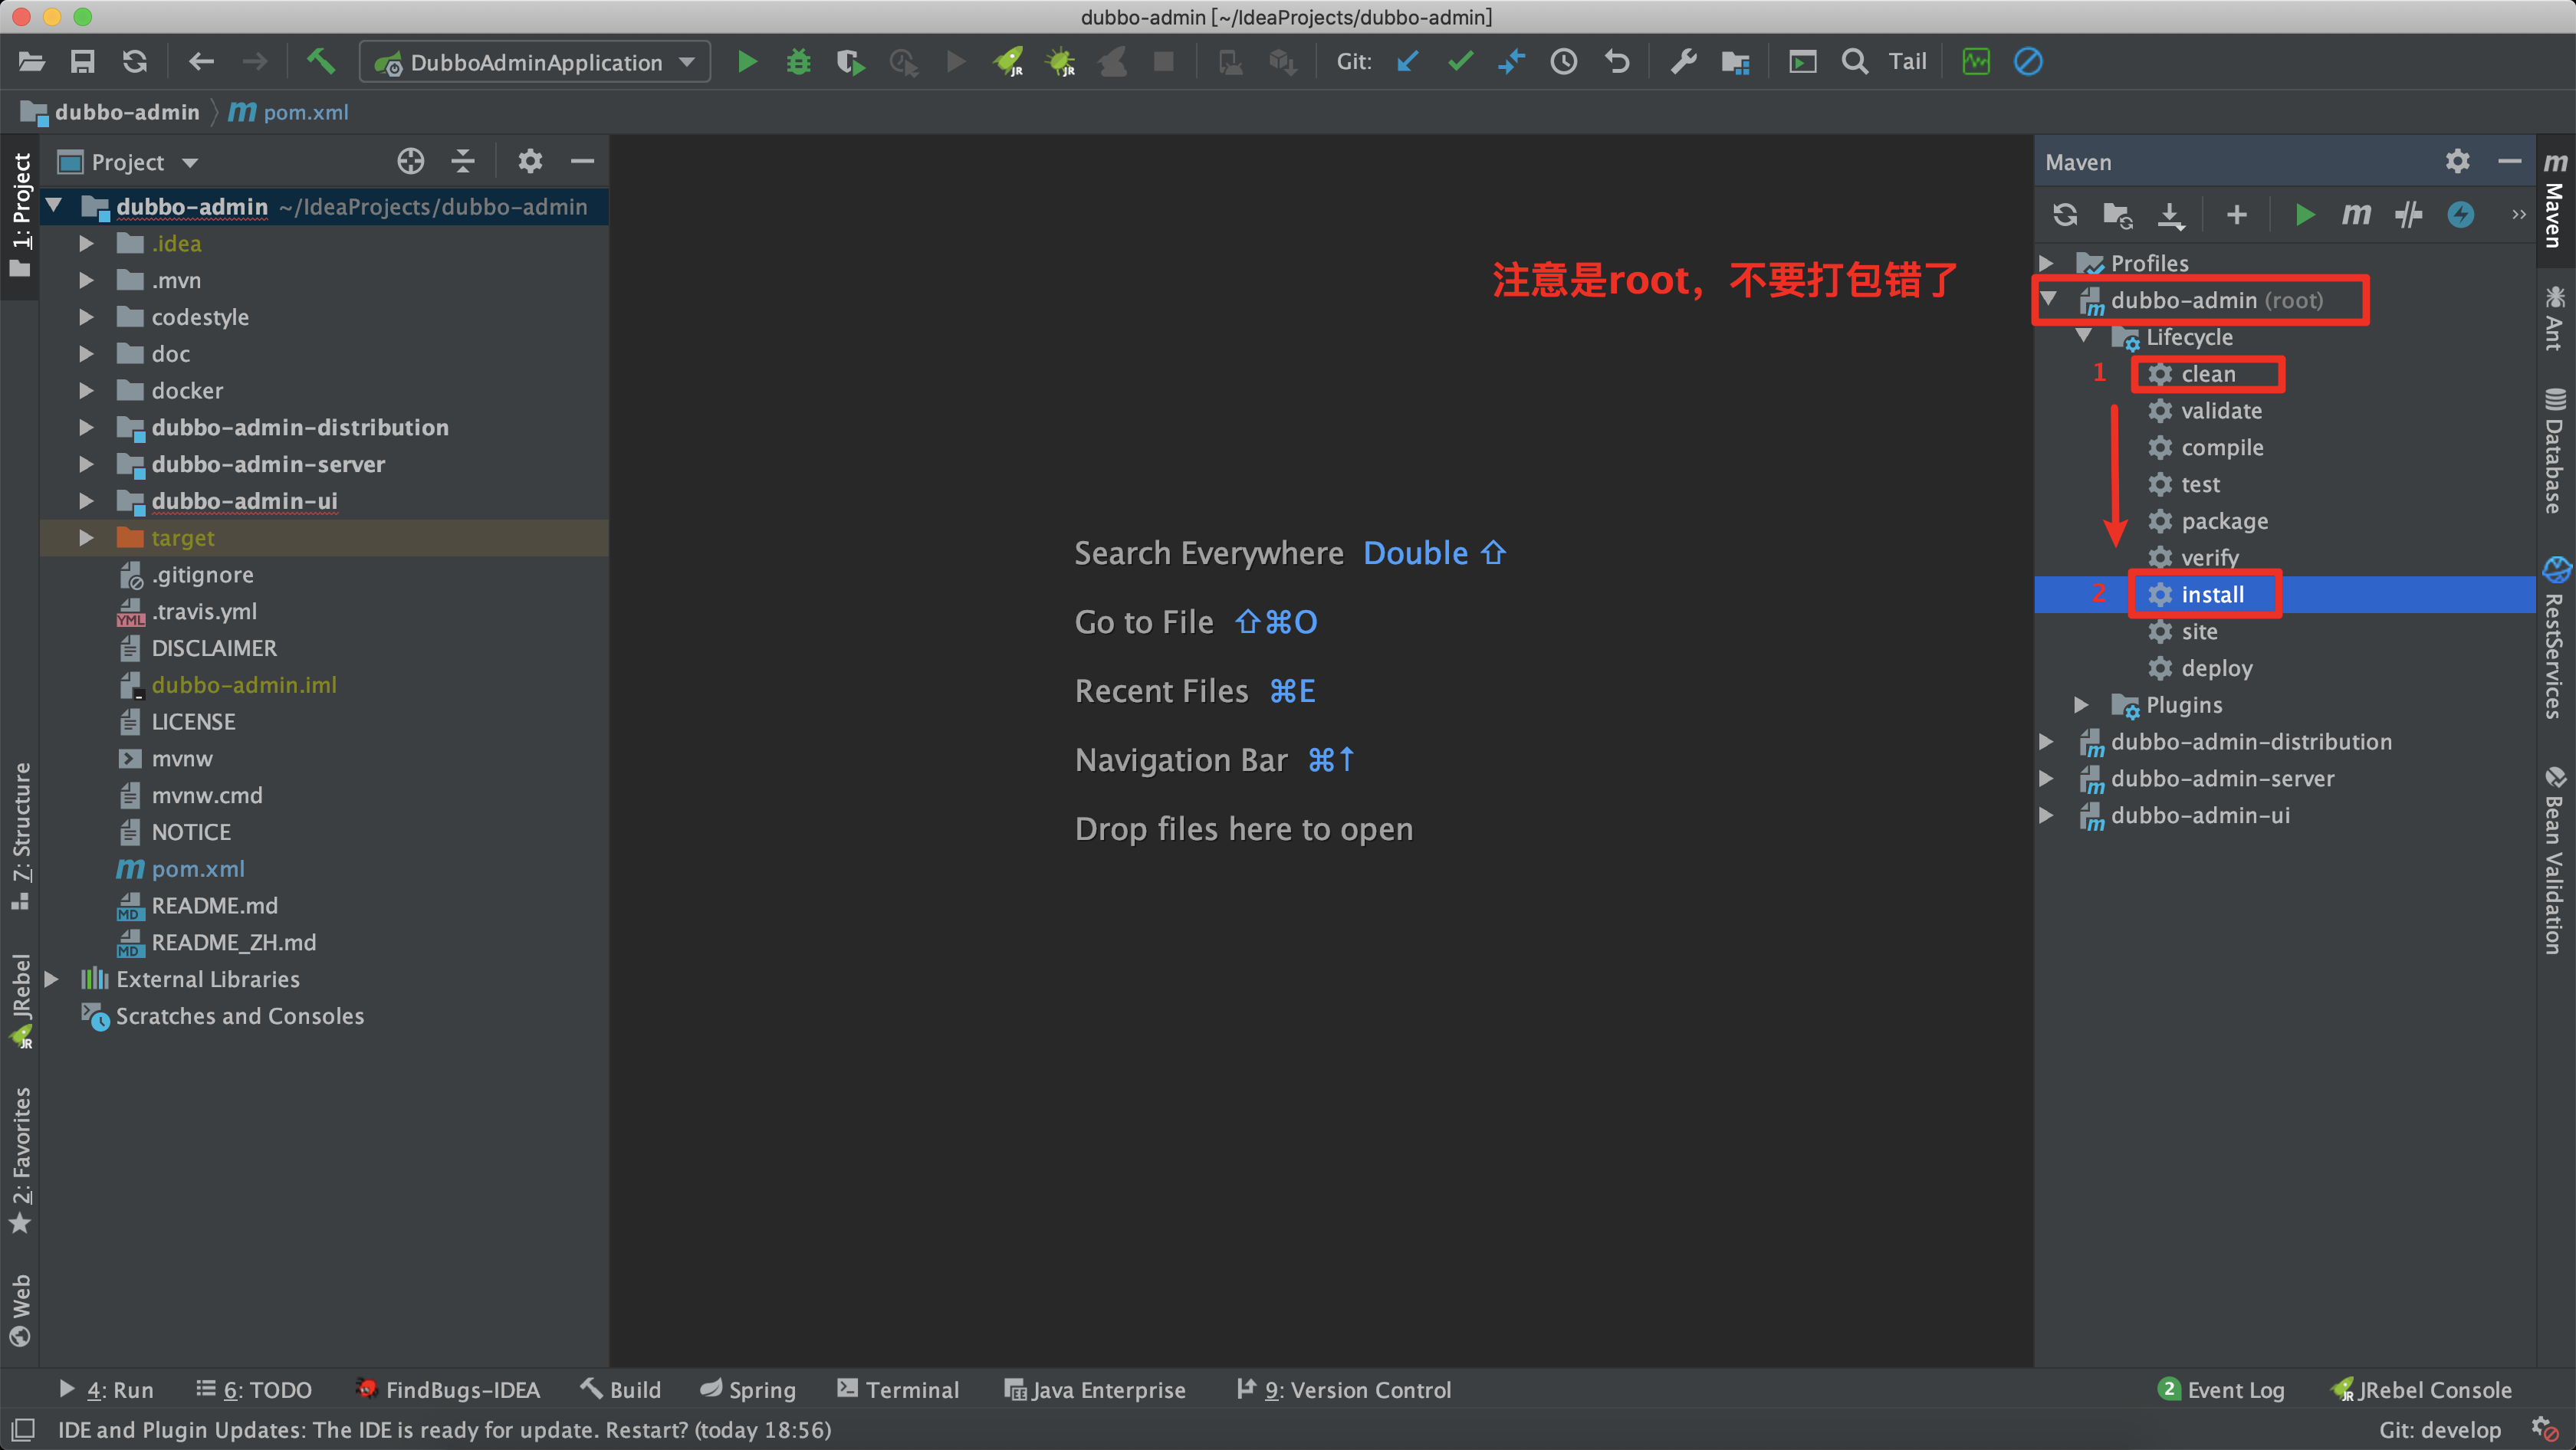Start debugging with the bug icon
2576x1450 pixels.
(x=798, y=62)
